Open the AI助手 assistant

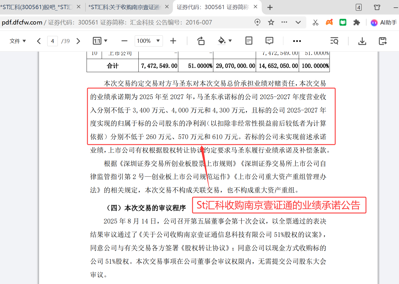click(x=384, y=23)
